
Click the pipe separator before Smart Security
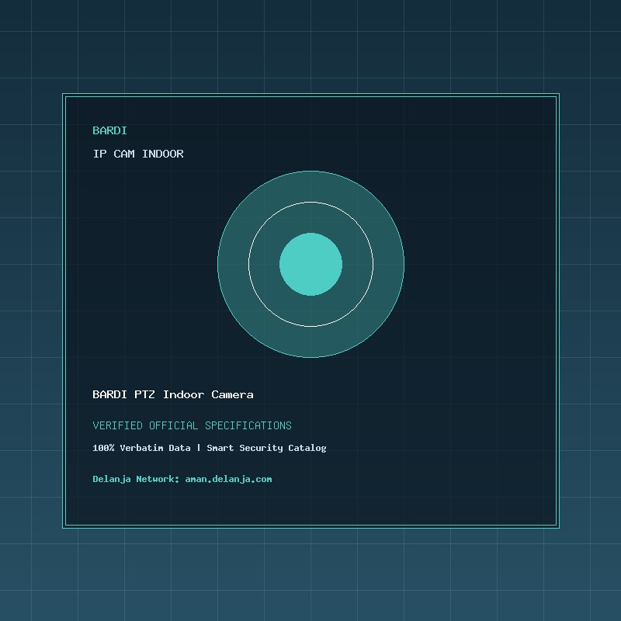click(199, 448)
